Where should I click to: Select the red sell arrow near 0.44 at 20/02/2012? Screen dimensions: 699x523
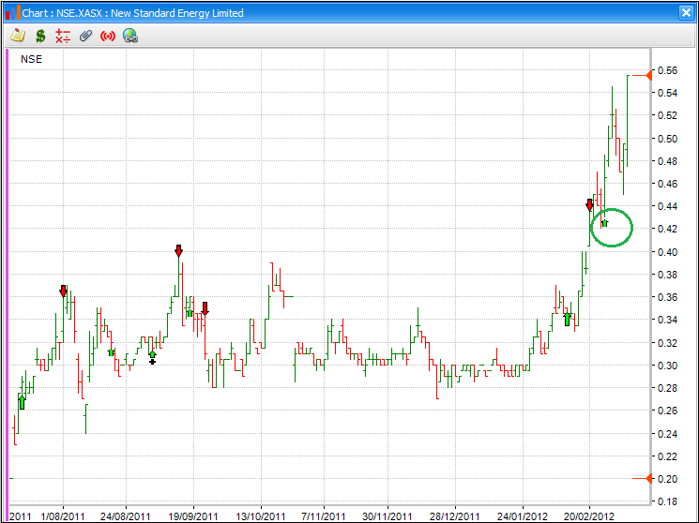[x=590, y=205]
